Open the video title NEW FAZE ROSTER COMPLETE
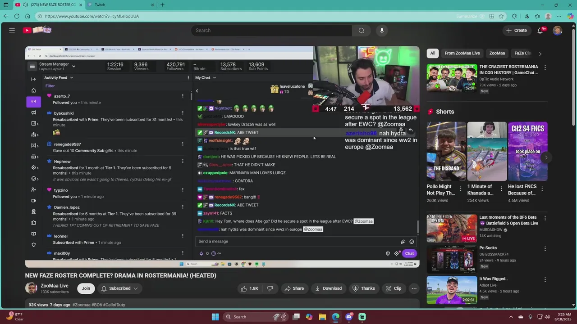The height and width of the screenshot is (324, 577). click(x=121, y=275)
